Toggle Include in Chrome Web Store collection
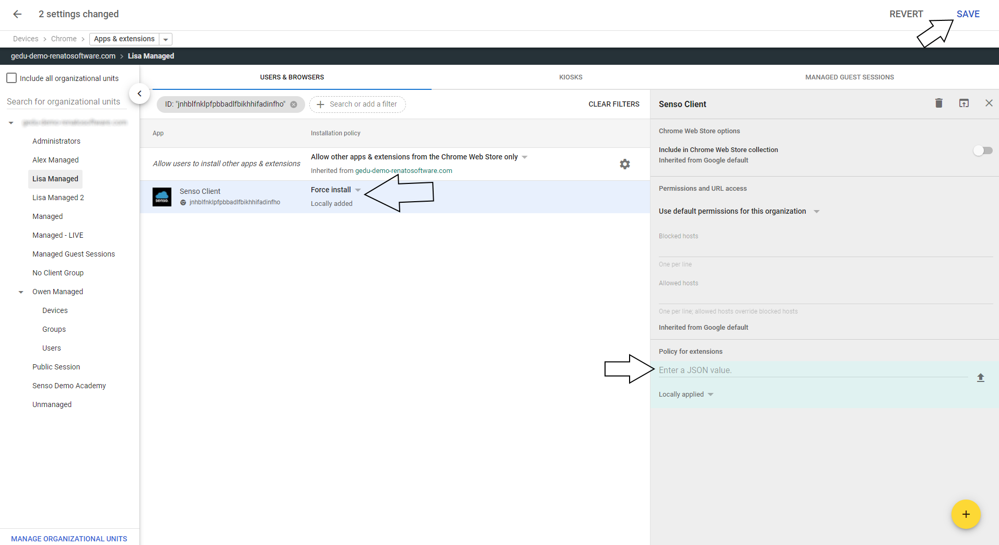 click(x=983, y=150)
